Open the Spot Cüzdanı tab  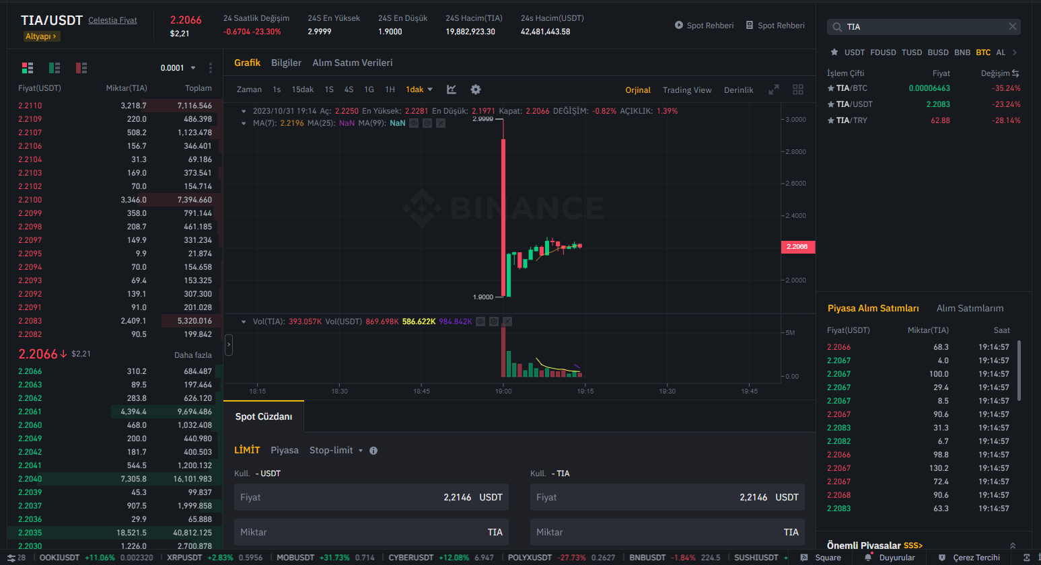(264, 416)
